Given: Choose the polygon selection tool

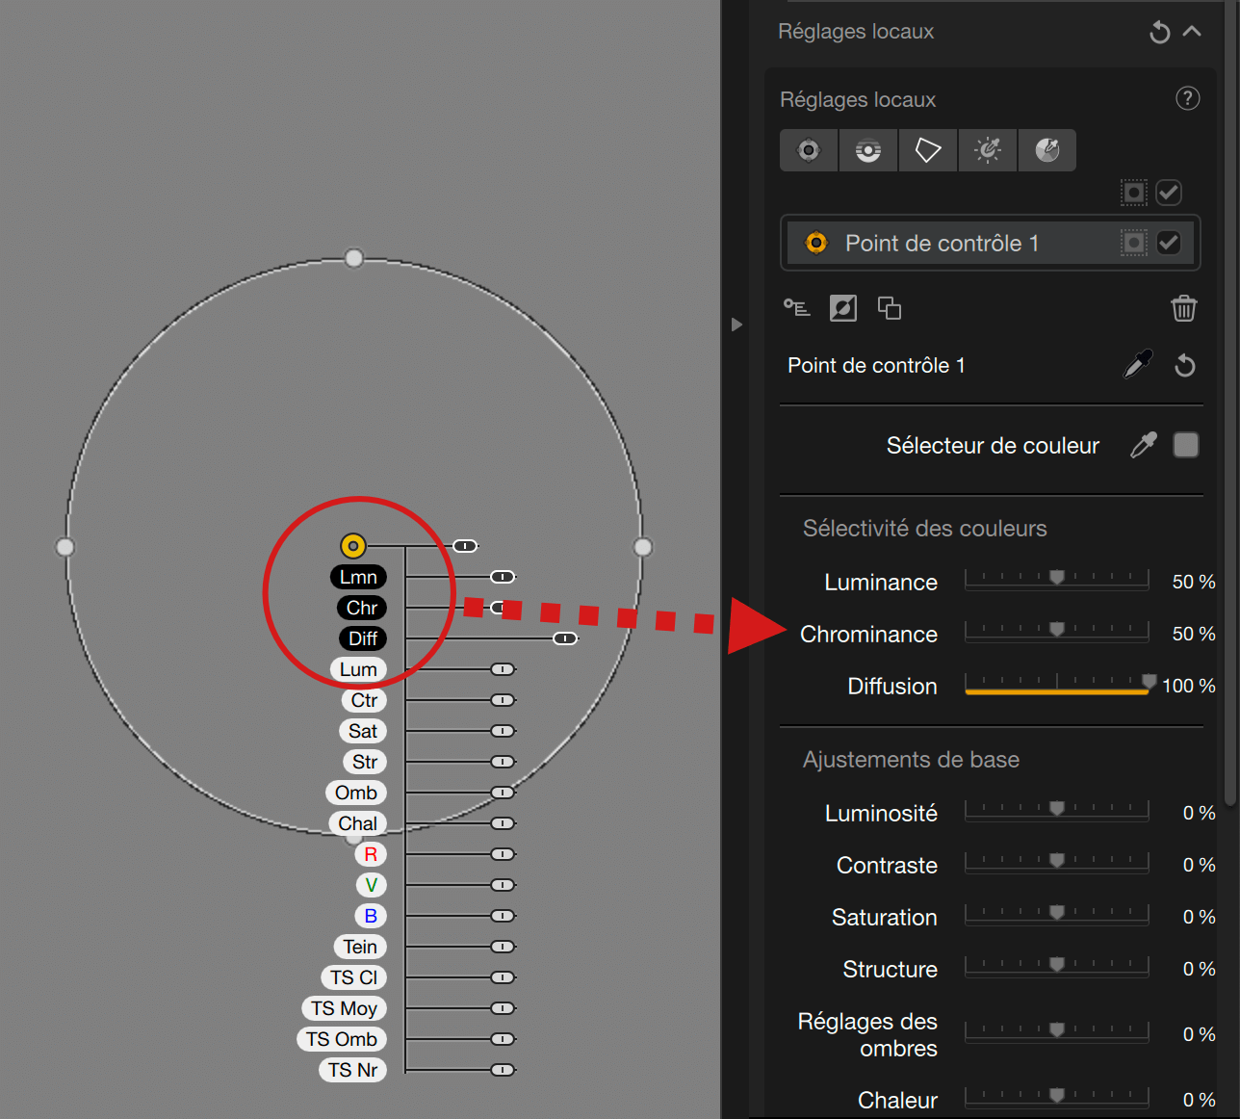Looking at the screenshot, I should pyautogui.click(x=928, y=150).
